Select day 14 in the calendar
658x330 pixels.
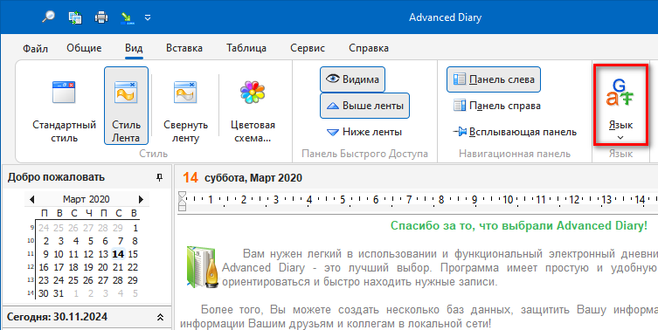click(x=118, y=254)
